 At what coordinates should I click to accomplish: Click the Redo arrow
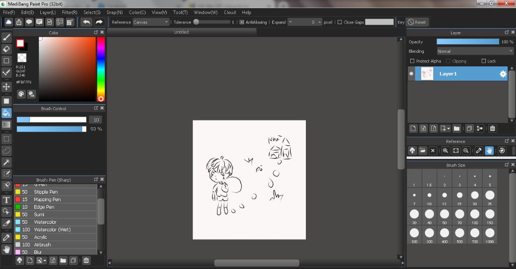99,22
